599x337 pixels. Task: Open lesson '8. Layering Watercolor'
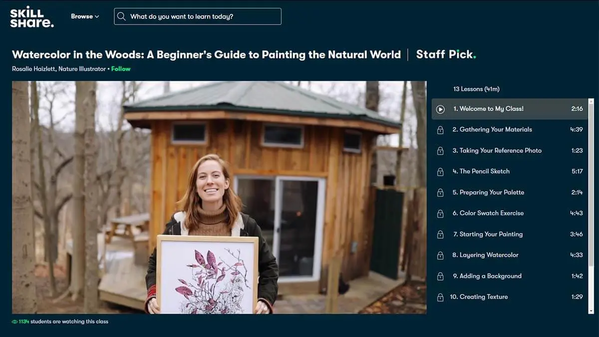(510, 256)
